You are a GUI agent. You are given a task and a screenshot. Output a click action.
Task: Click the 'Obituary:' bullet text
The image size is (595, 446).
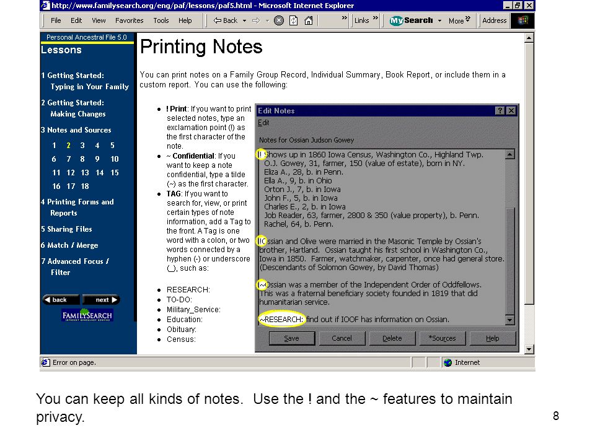[182, 330]
